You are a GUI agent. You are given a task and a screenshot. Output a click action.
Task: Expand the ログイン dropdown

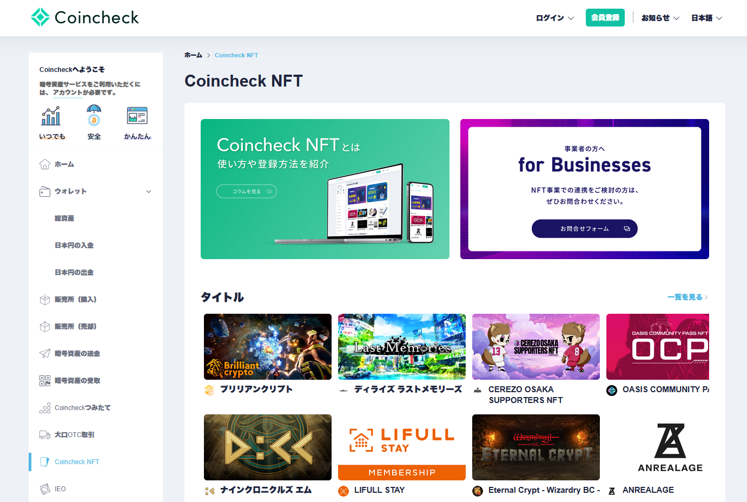point(554,18)
